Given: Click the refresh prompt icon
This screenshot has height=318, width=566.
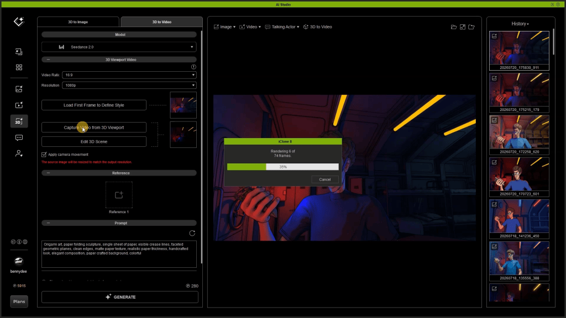Looking at the screenshot, I should point(192,234).
